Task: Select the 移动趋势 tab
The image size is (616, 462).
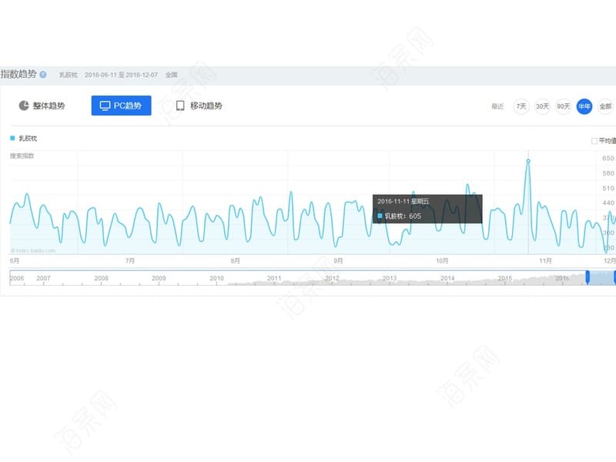Action: coord(199,105)
